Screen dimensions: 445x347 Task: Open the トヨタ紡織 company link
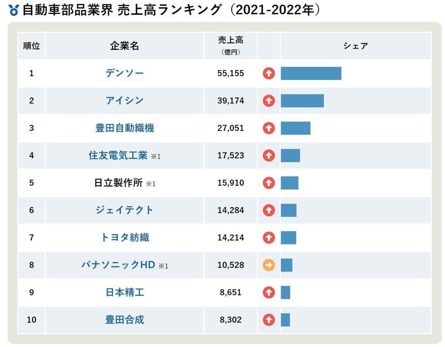(125, 238)
